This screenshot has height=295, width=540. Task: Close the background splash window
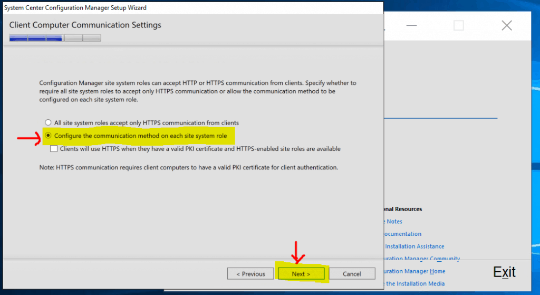tap(507, 25)
